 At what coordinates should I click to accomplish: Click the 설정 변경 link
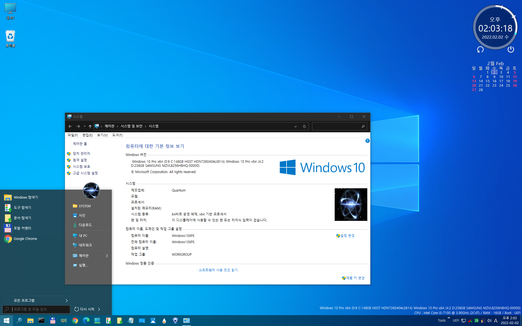[x=347, y=236]
